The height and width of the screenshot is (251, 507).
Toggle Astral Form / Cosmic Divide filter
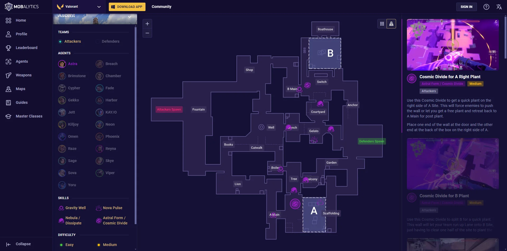click(112, 220)
